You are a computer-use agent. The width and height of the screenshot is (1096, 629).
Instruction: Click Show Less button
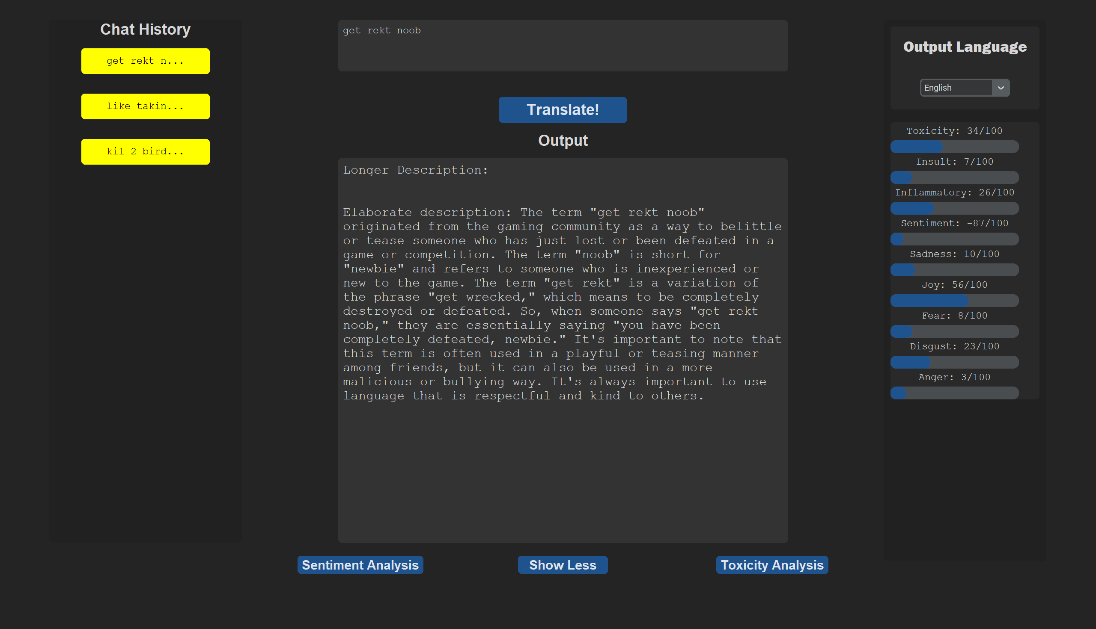pos(562,564)
